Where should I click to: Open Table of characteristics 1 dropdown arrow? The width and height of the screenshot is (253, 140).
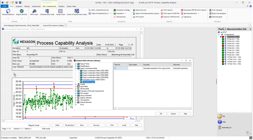pos(111,14)
